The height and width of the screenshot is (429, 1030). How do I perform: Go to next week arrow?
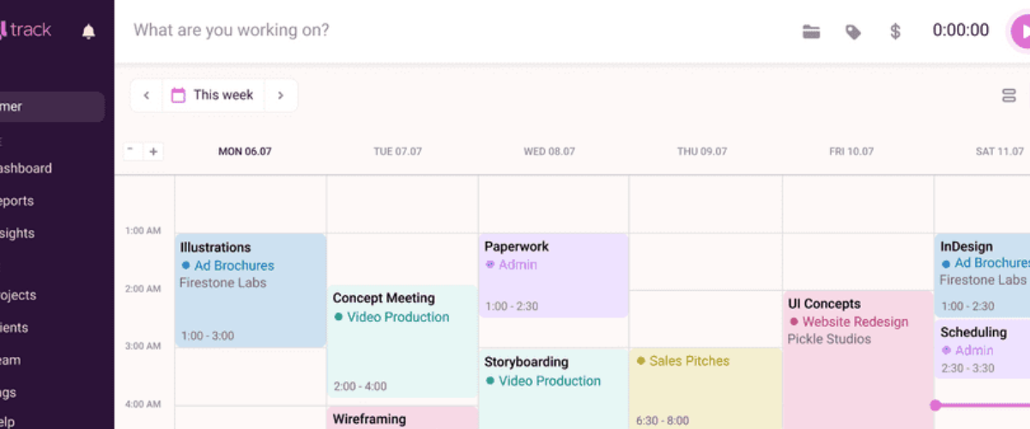[280, 95]
